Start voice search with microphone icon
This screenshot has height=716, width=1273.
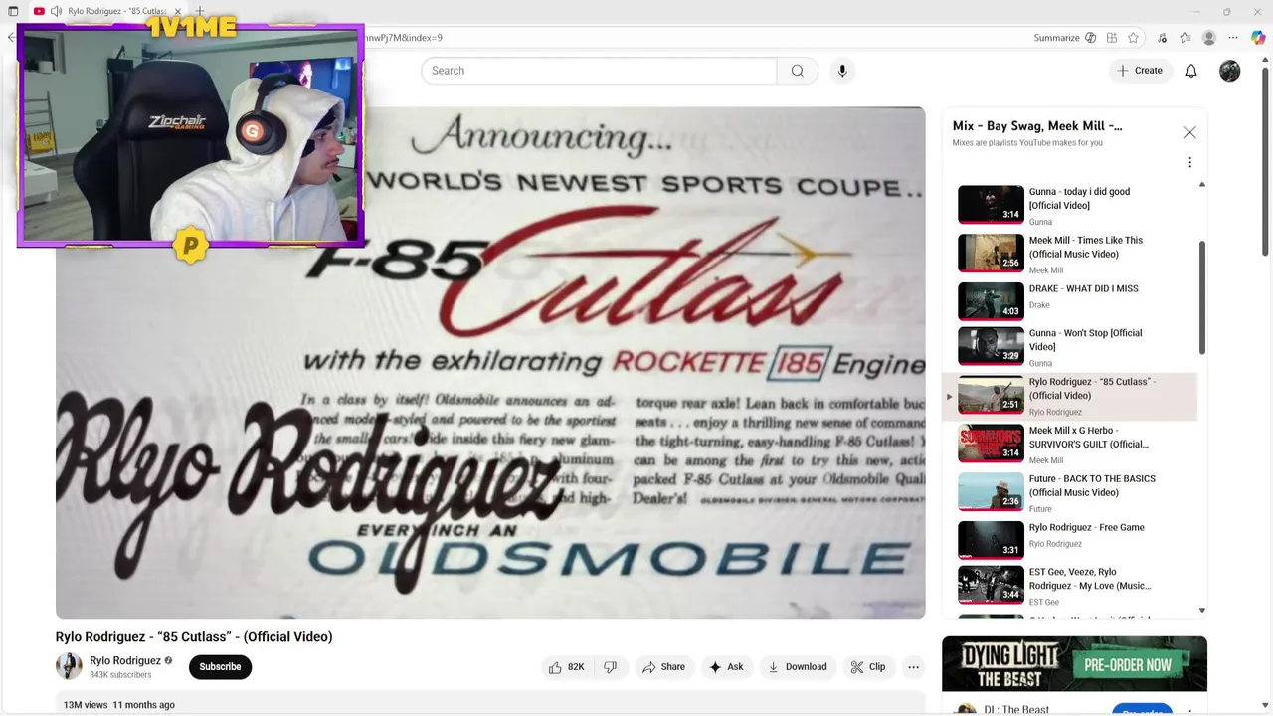point(842,71)
